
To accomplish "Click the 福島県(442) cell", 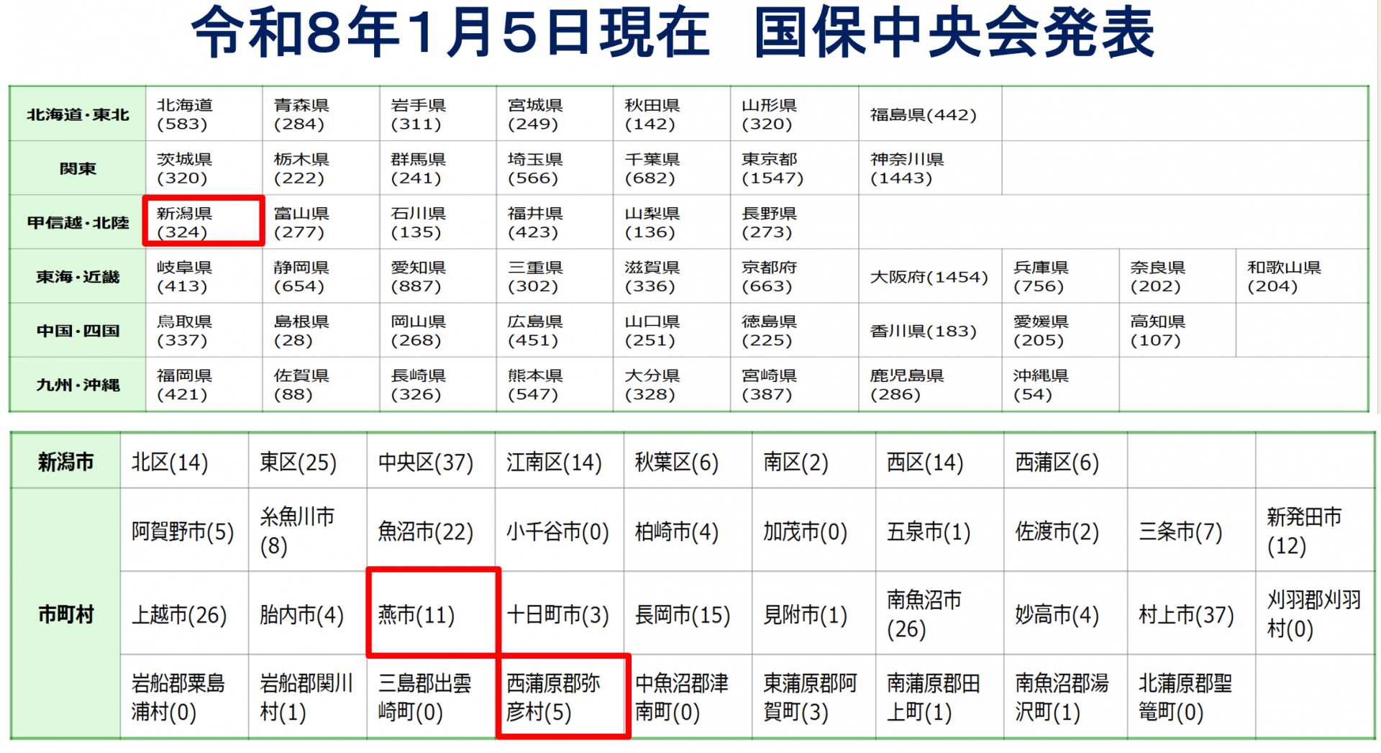I will pos(929,115).
